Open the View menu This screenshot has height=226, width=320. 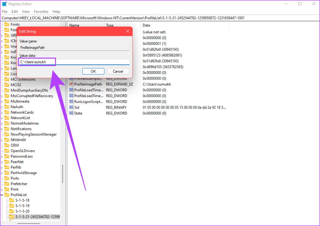tap(26, 12)
